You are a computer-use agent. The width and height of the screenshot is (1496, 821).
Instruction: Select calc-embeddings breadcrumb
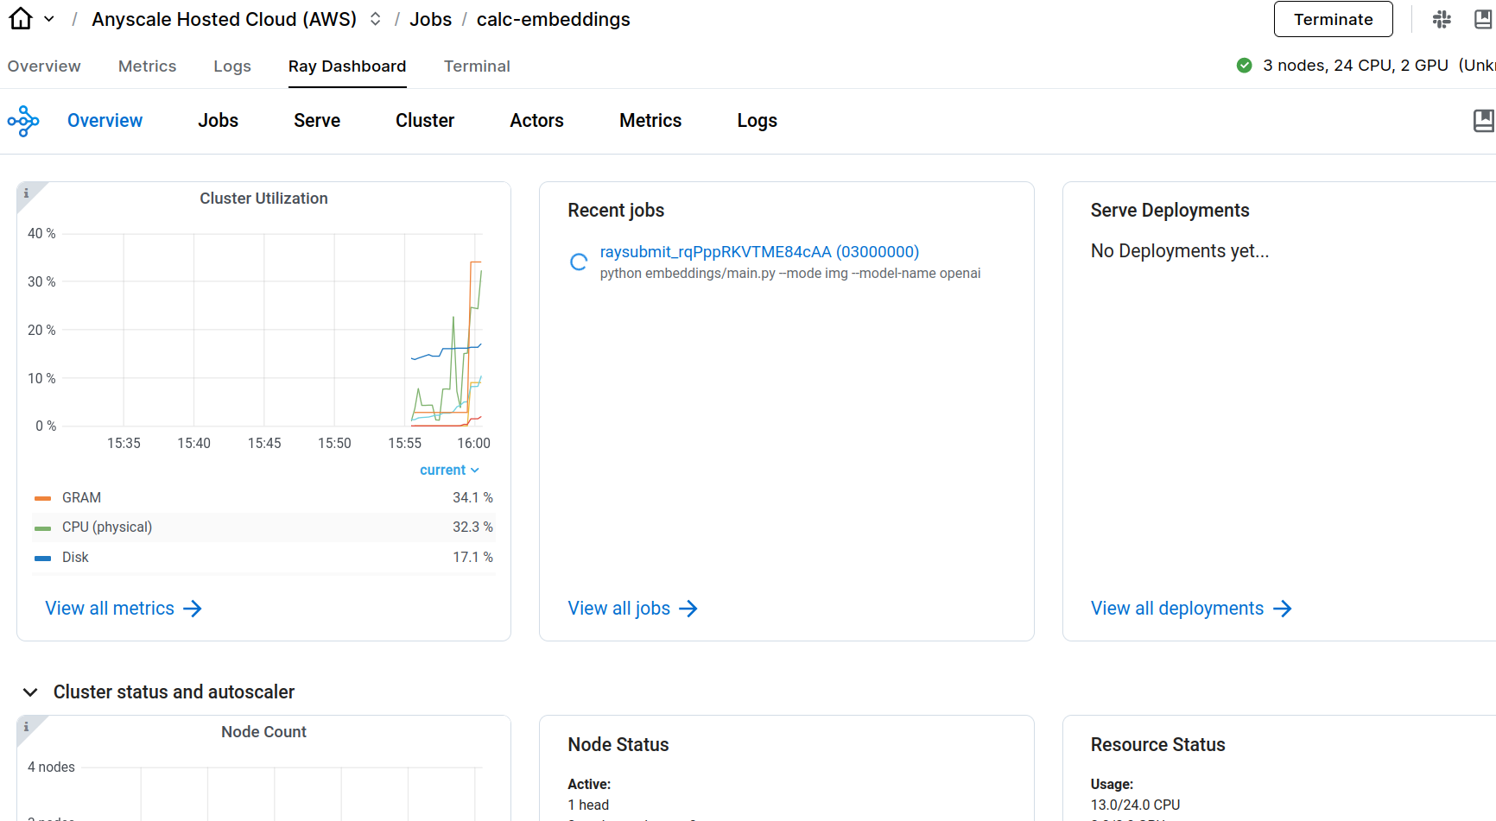[554, 19]
